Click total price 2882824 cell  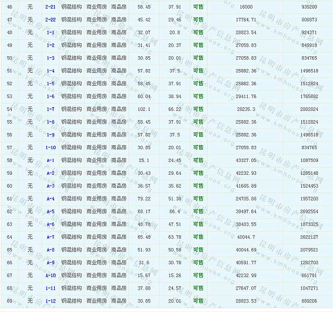[x=308, y=109]
